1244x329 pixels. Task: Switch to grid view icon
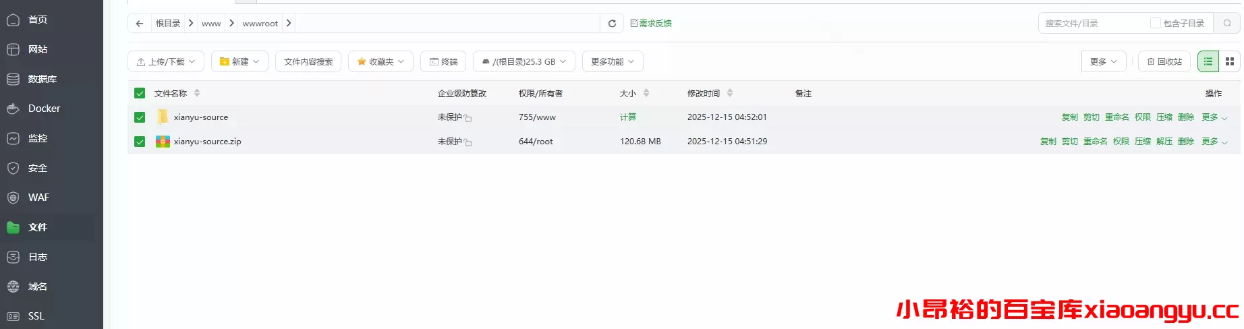pyautogui.click(x=1230, y=61)
